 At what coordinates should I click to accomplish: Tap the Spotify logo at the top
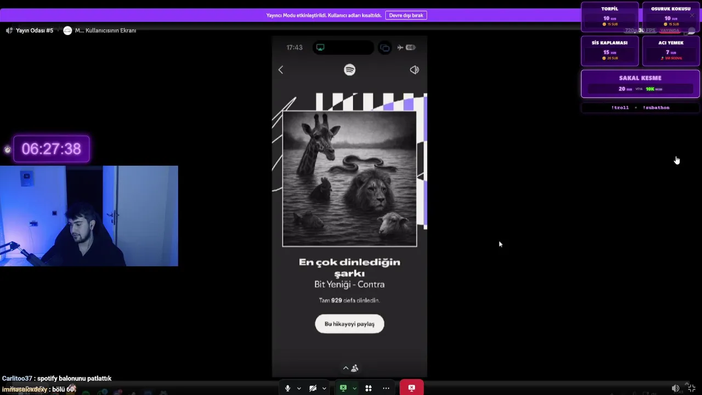point(349,70)
